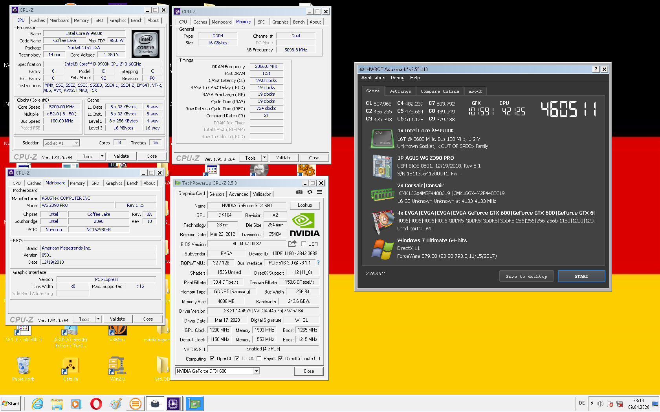Click the RAM stick icon beside Corsair entry
Viewport: 660px width, 412px height.
point(382,194)
